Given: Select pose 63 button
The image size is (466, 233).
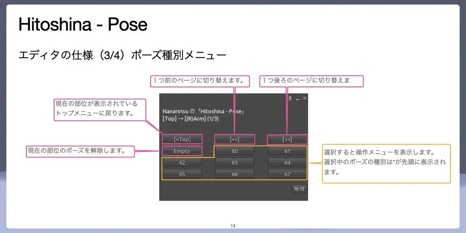Looking at the screenshot, I should tap(235, 162).
